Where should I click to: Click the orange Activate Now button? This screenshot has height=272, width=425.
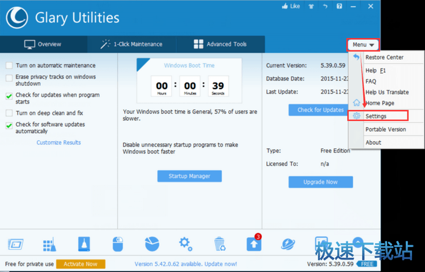point(80,264)
